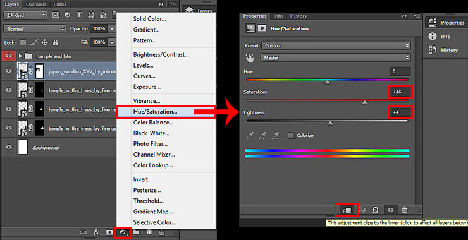Toggle adjustment layer visibility eye in Properties

click(x=390, y=210)
